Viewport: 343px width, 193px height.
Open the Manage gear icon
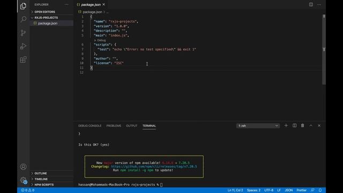23,180
